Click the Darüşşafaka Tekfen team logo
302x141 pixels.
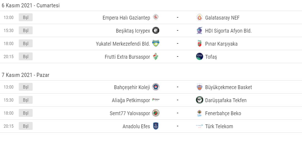tap(199, 100)
